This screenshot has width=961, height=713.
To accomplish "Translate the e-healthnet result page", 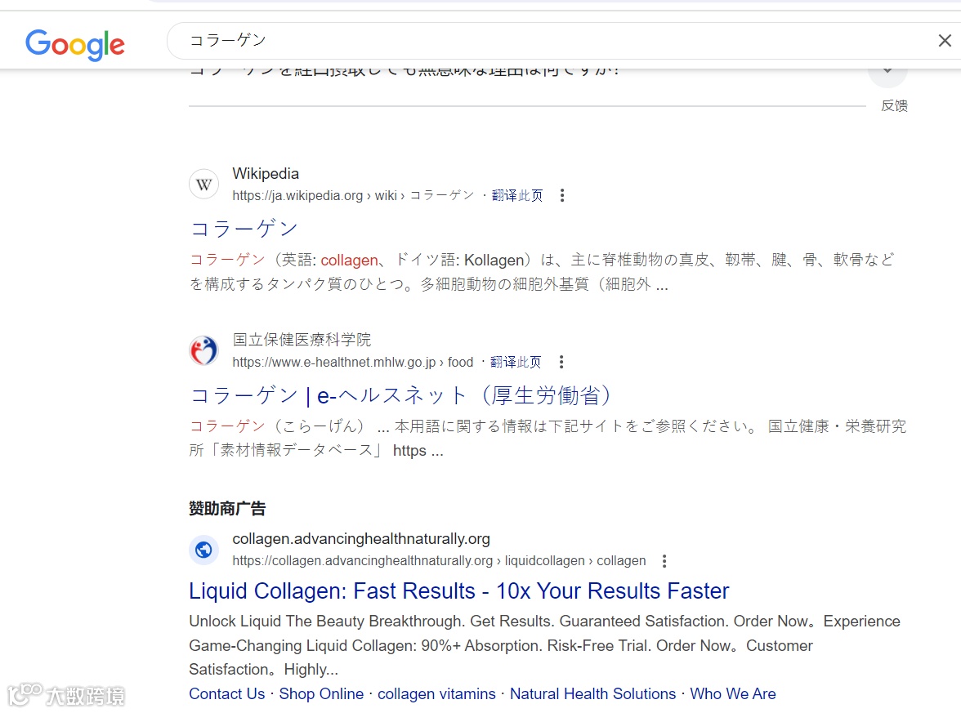I will (516, 362).
